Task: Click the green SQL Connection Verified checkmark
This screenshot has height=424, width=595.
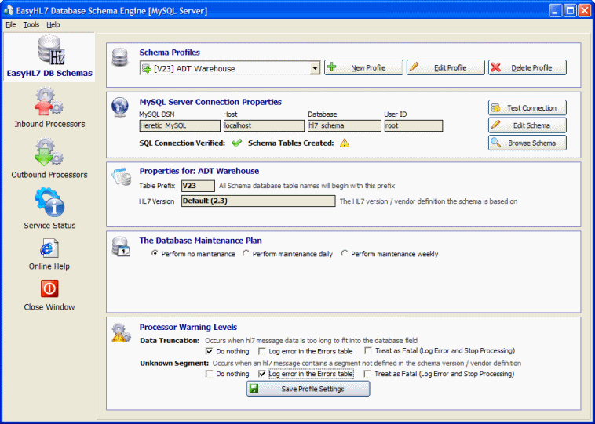Action: point(237,143)
